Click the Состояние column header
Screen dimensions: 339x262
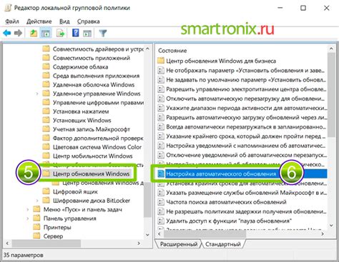[x=172, y=51]
